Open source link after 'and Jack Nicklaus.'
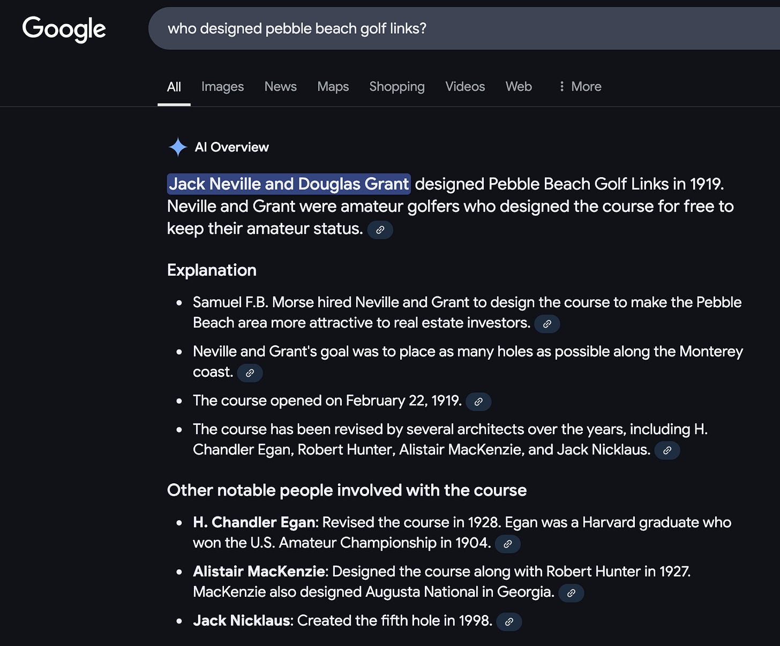This screenshot has width=780, height=646. 667,451
